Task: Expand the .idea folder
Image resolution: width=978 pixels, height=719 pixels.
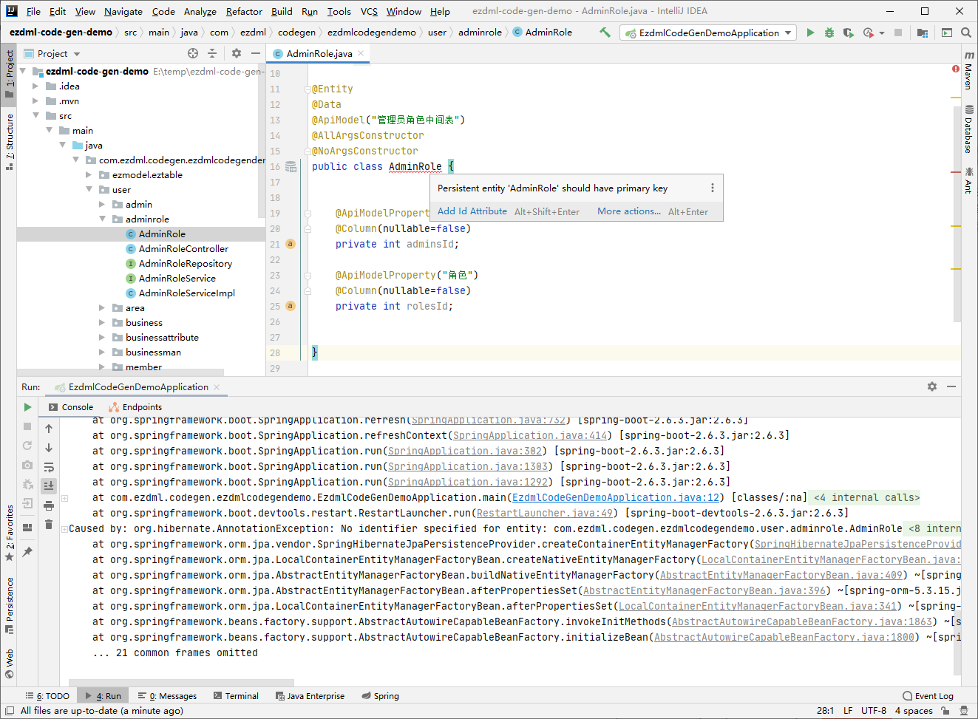Action: click(35, 86)
